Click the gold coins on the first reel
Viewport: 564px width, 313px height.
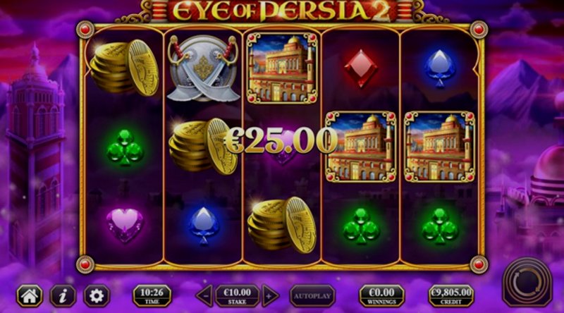click(125, 68)
